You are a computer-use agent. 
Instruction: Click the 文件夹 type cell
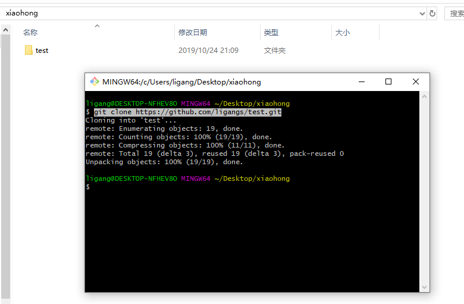[275, 51]
